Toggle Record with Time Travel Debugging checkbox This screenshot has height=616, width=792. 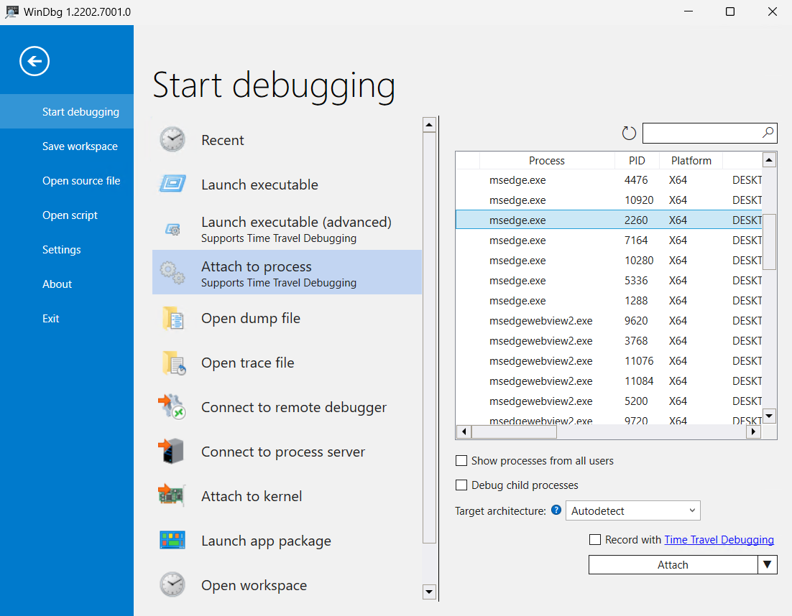coord(594,540)
